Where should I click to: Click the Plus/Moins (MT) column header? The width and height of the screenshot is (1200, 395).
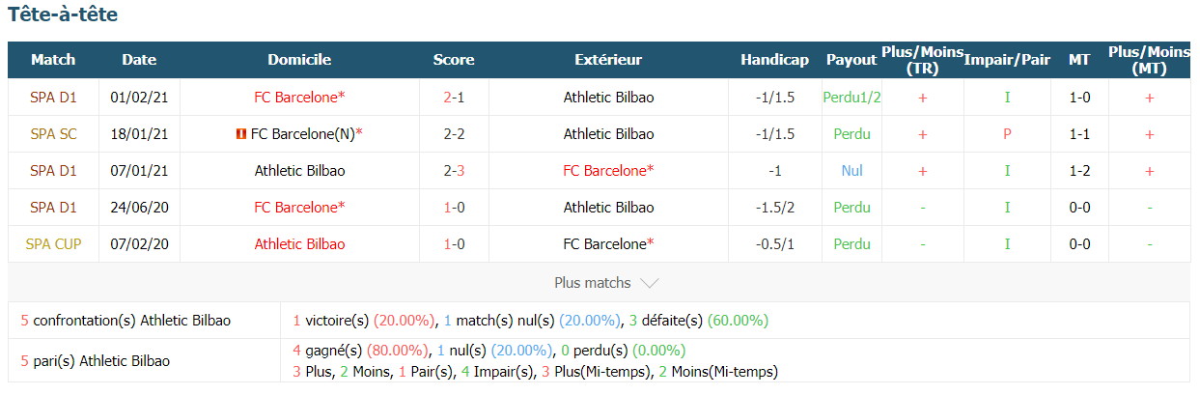(x=1149, y=60)
